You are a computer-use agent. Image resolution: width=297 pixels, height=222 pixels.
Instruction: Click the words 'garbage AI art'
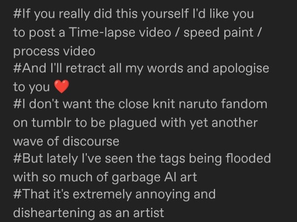(154, 177)
